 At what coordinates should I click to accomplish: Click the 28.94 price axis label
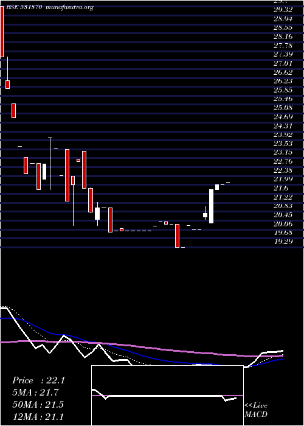[x=283, y=19]
